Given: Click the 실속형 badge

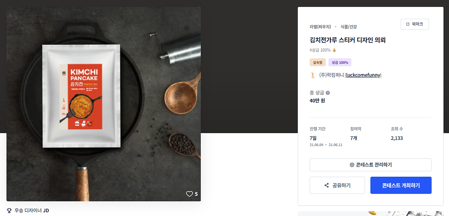Looking at the screenshot, I should pos(317,62).
